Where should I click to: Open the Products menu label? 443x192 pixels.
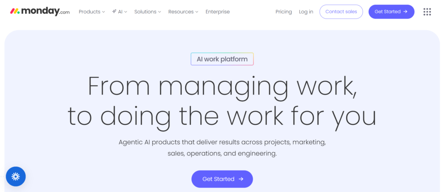90,12
